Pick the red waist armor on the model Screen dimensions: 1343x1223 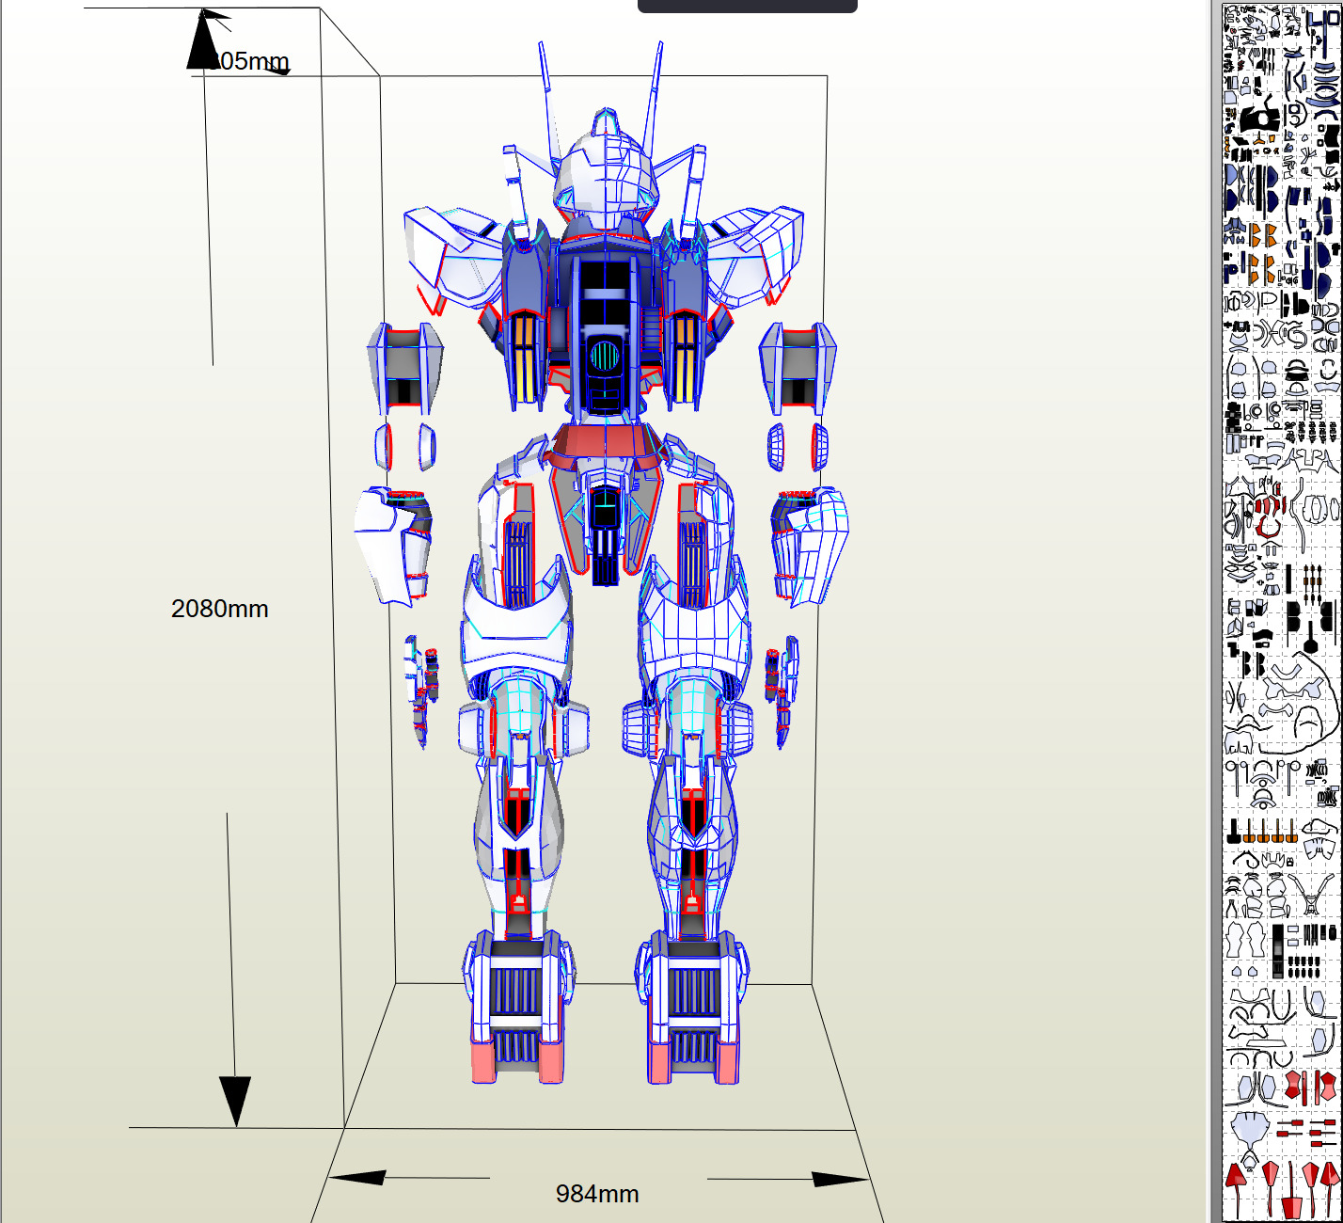(605, 446)
